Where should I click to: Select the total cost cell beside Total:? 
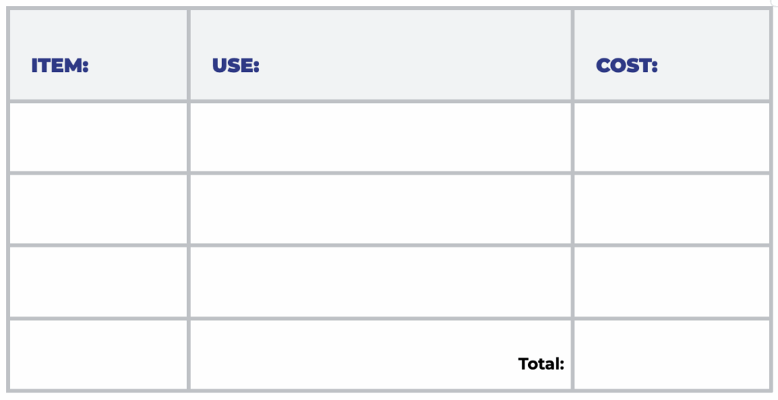pyautogui.click(x=672, y=354)
